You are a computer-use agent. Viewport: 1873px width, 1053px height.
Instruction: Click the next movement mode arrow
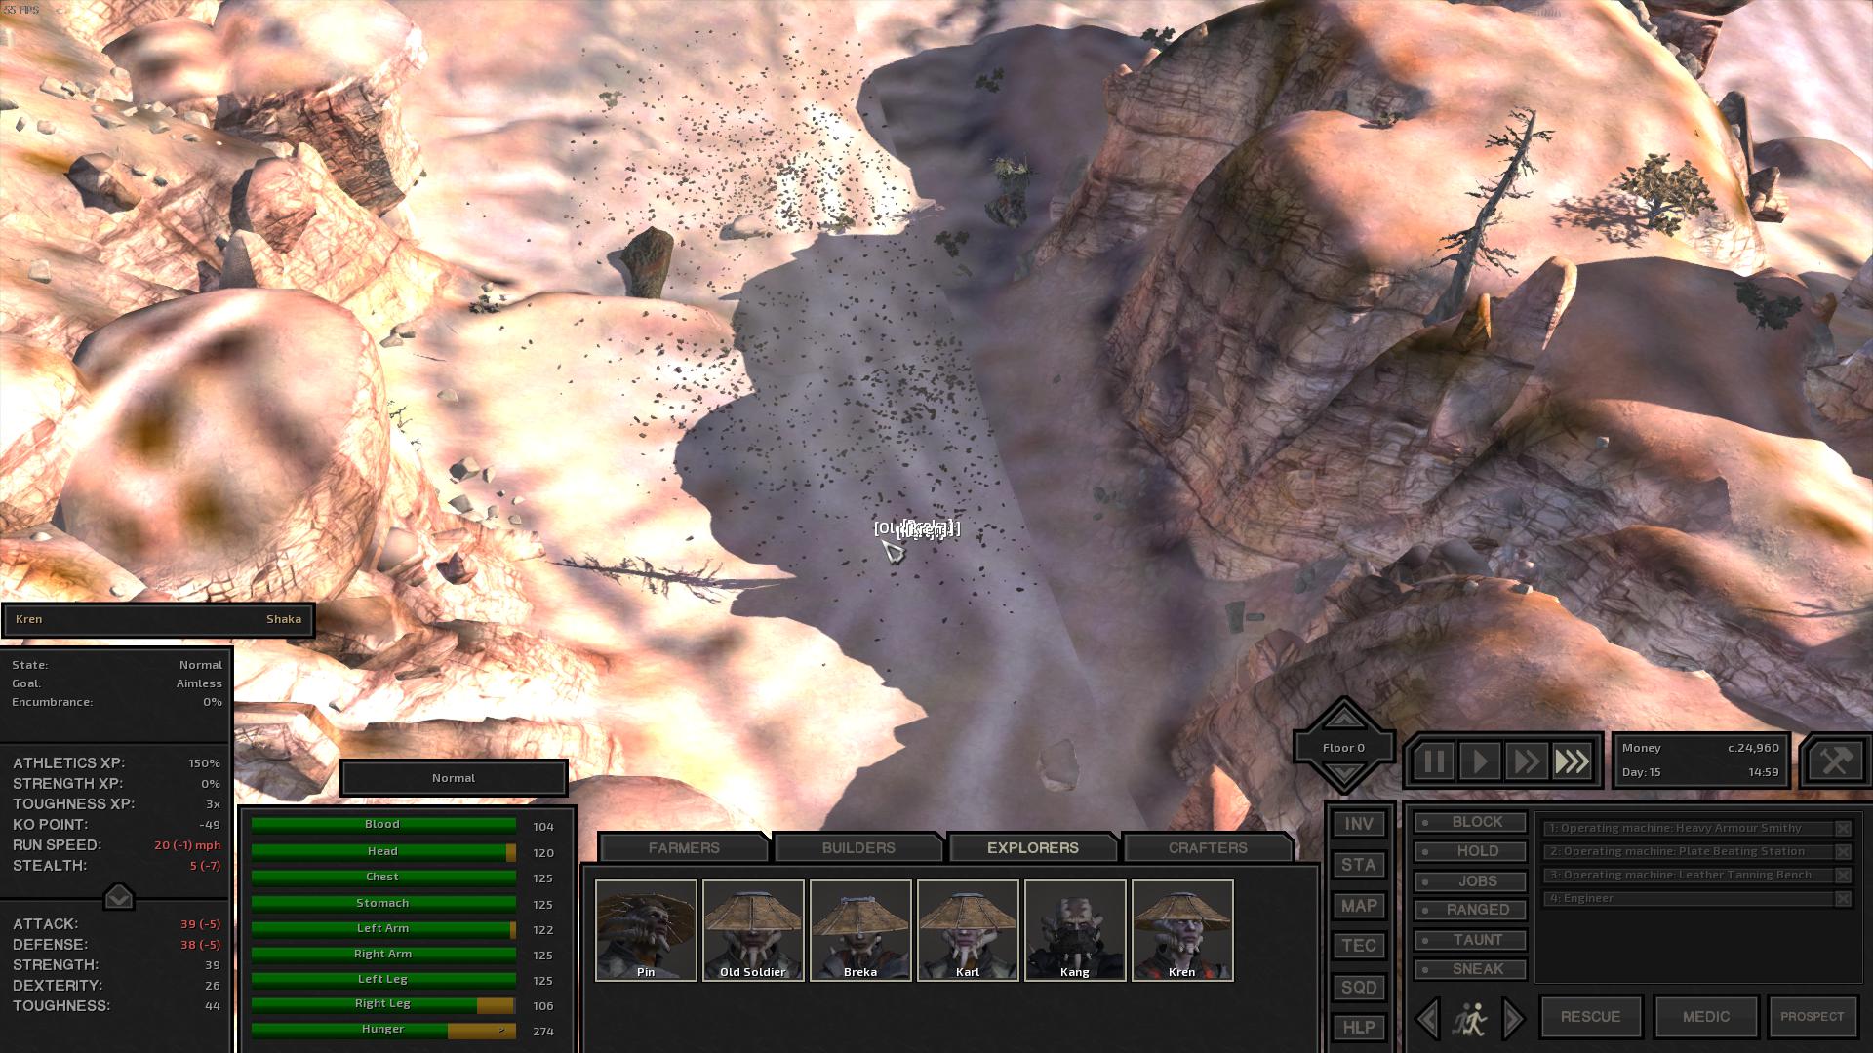(x=1513, y=1018)
